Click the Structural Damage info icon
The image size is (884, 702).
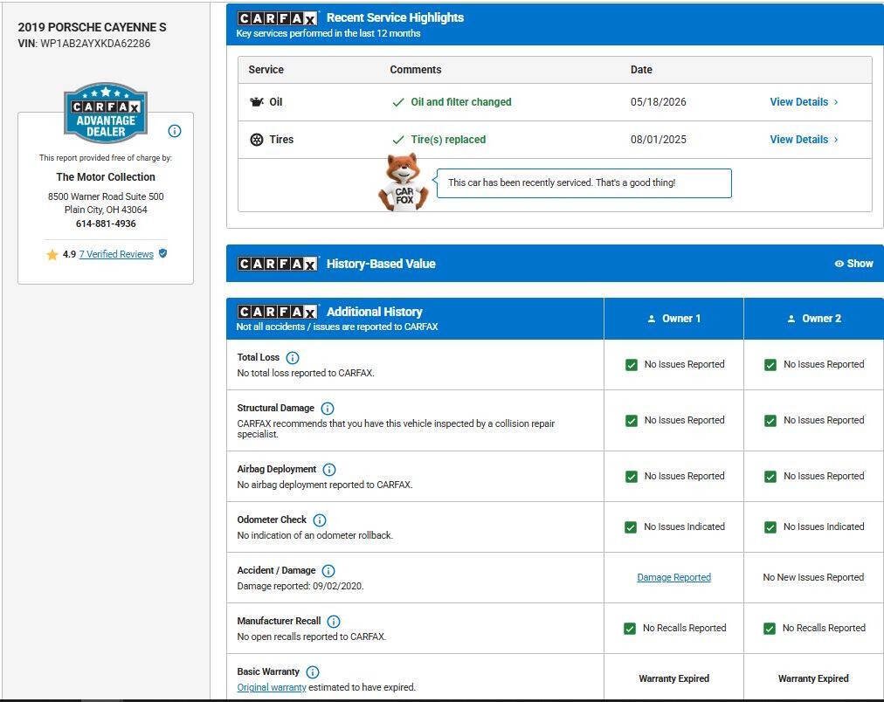click(328, 409)
